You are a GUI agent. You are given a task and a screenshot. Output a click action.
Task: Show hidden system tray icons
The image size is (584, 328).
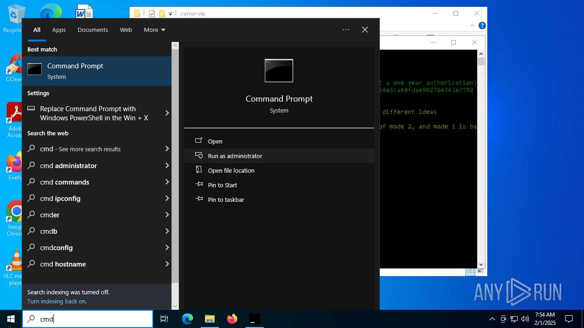click(492, 319)
